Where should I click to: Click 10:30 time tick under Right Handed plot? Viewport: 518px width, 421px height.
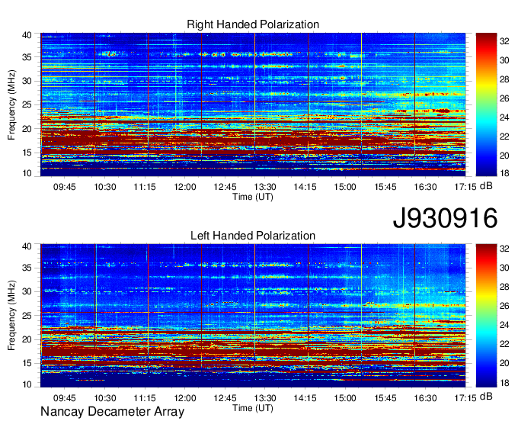click(x=105, y=187)
